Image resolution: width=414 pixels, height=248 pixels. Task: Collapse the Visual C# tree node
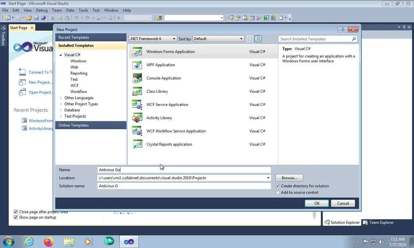[x=60, y=55]
